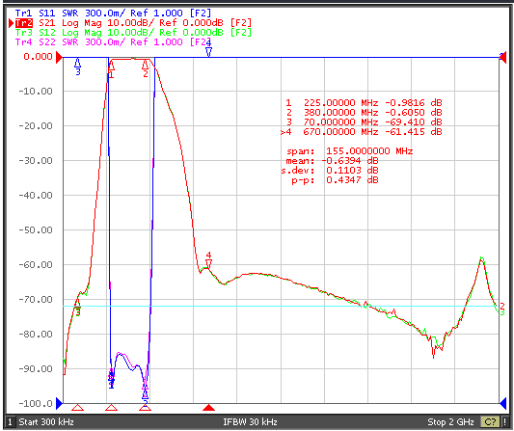Click marker 4 readout 670.00000 MHz row

[362, 132]
